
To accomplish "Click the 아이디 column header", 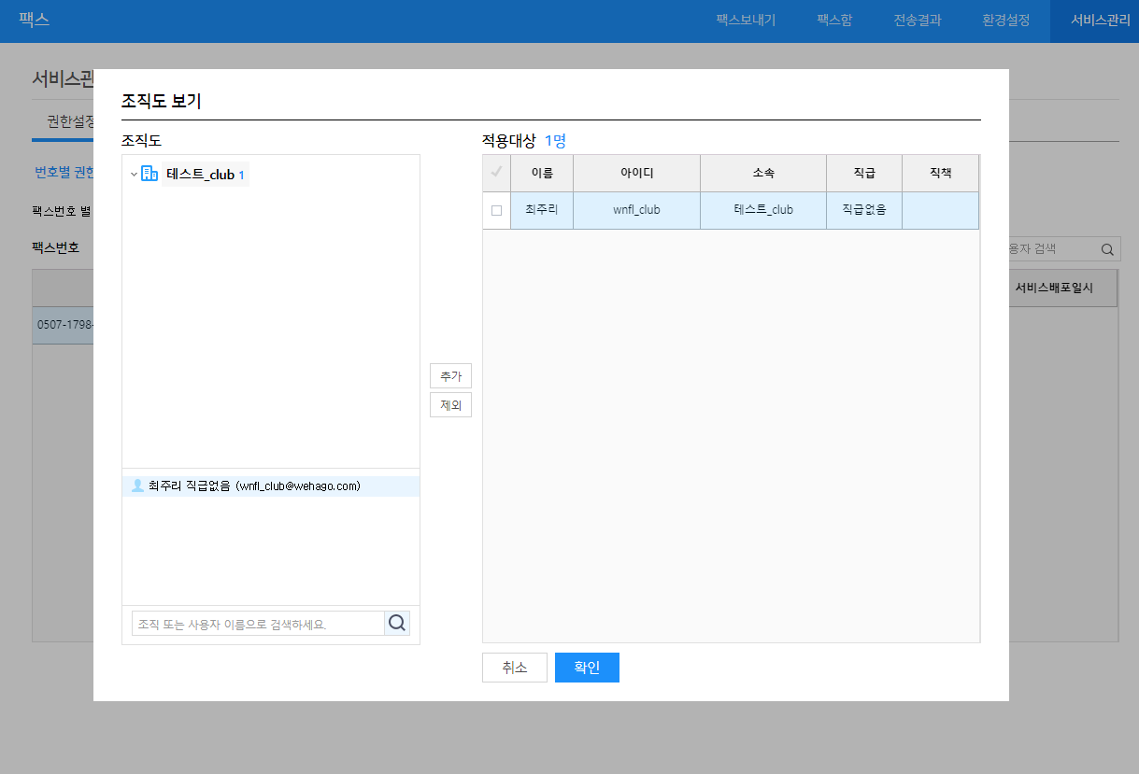I will pos(636,173).
